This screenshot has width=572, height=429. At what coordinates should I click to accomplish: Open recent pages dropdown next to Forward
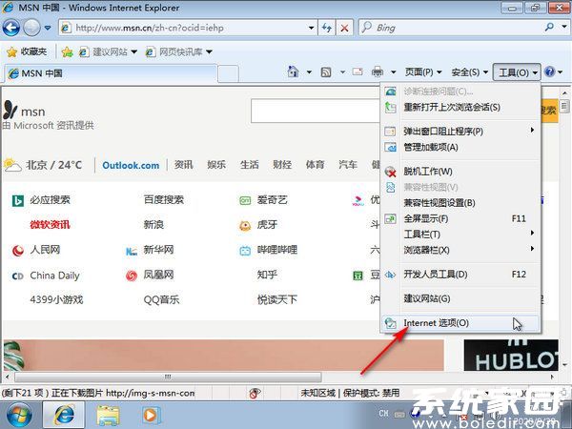click(x=48, y=28)
